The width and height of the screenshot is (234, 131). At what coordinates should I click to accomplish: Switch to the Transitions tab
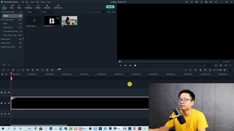28,7
